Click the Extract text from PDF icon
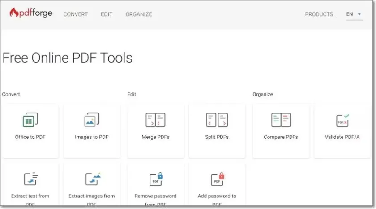 tap(30, 179)
